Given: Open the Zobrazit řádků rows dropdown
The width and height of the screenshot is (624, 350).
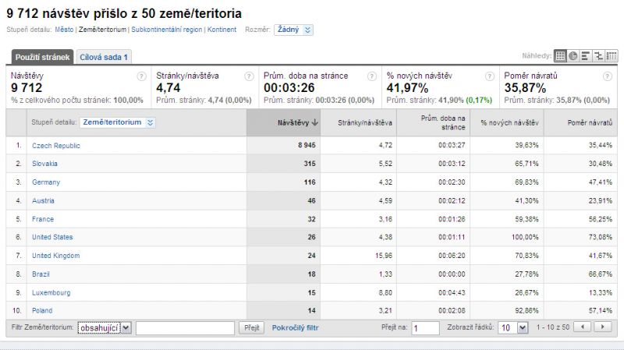Looking at the screenshot, I should [514, 328].
